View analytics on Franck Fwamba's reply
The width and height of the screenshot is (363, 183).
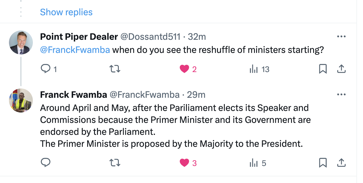pos(254,163)
